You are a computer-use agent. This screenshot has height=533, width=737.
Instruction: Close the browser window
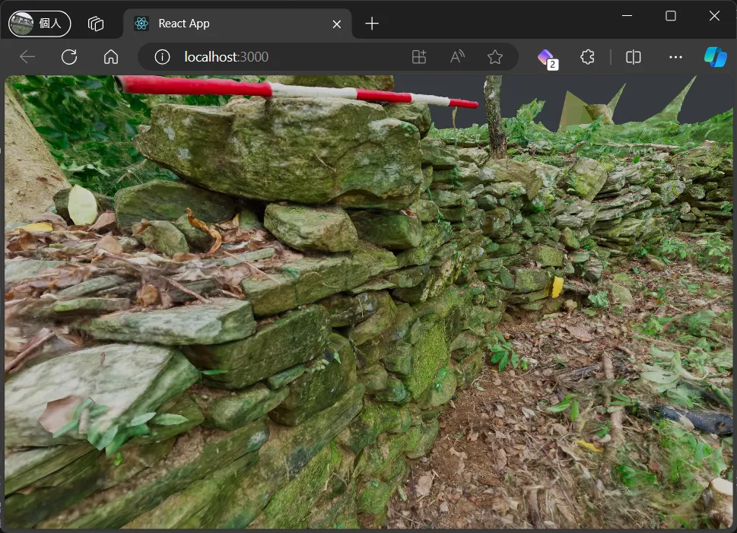(x=714, y=16)
